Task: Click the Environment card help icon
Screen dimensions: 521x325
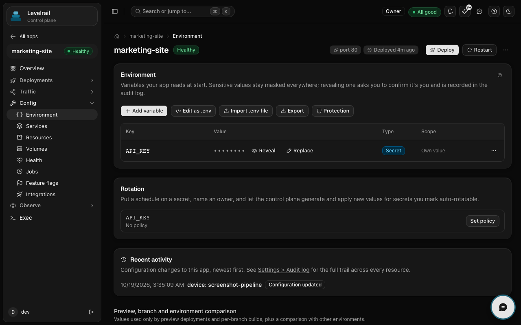Action: click(500, 75)
